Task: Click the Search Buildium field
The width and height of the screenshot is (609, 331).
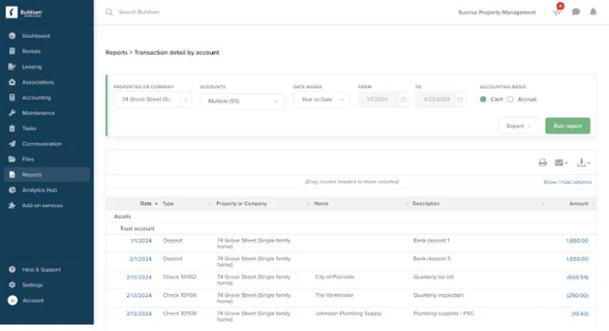Action: click(139, 12)
